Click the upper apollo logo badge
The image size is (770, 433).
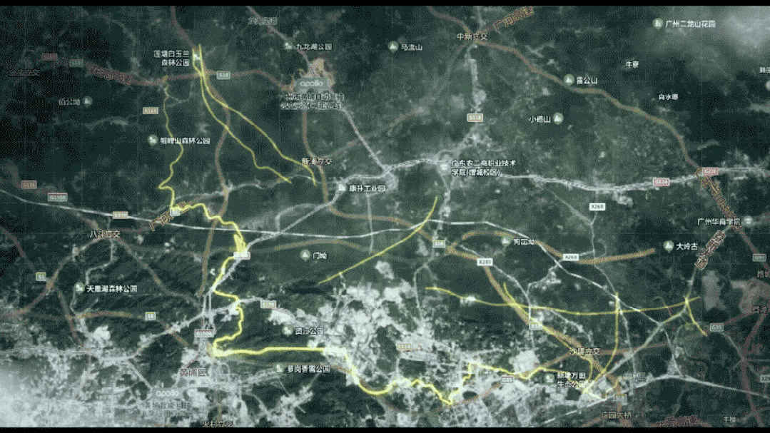click(312, 83)
